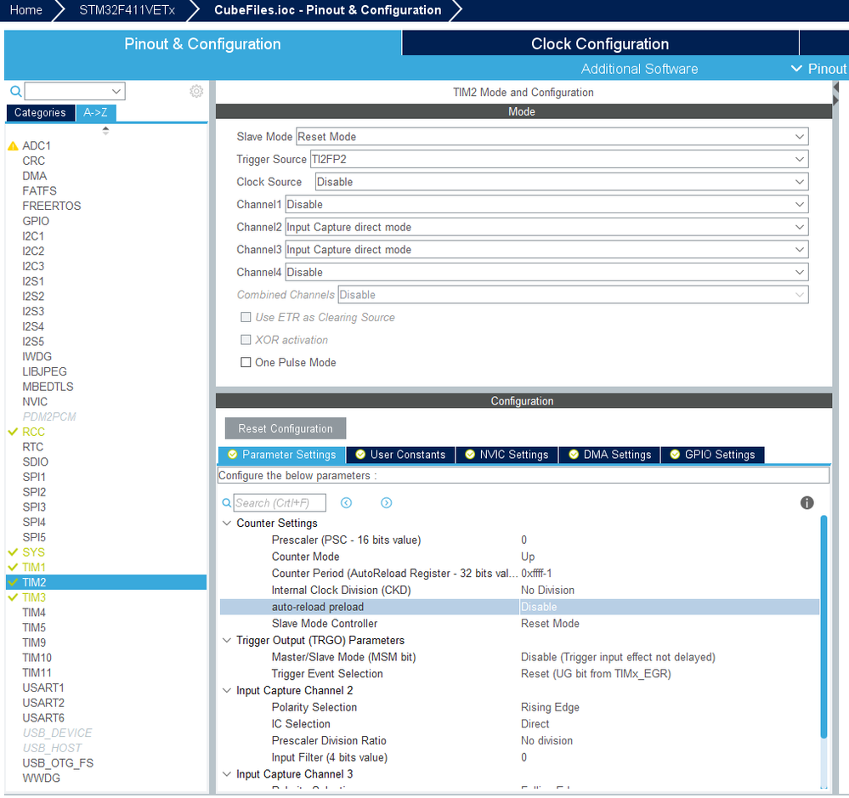The height and width of the screenshot is (798, 849).
Task: Click the sort arrows above the peripheral list
Action: click(105, 131)
